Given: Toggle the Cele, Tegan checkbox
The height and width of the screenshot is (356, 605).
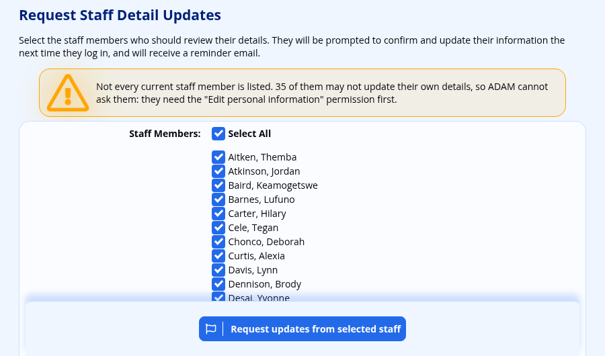Looking at the screenshot, I should [x=218, y=228].
